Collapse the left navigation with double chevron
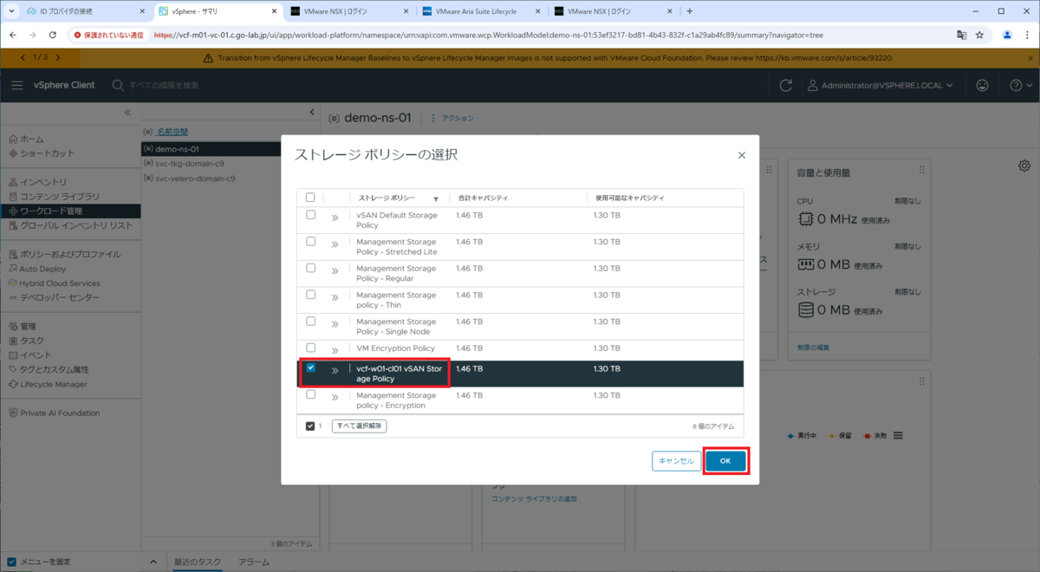This screenshot has height=572, width=1040. (x=127, y=113)
